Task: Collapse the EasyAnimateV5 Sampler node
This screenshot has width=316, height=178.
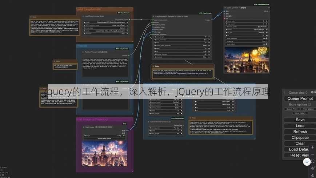Action: click(153, 16)
